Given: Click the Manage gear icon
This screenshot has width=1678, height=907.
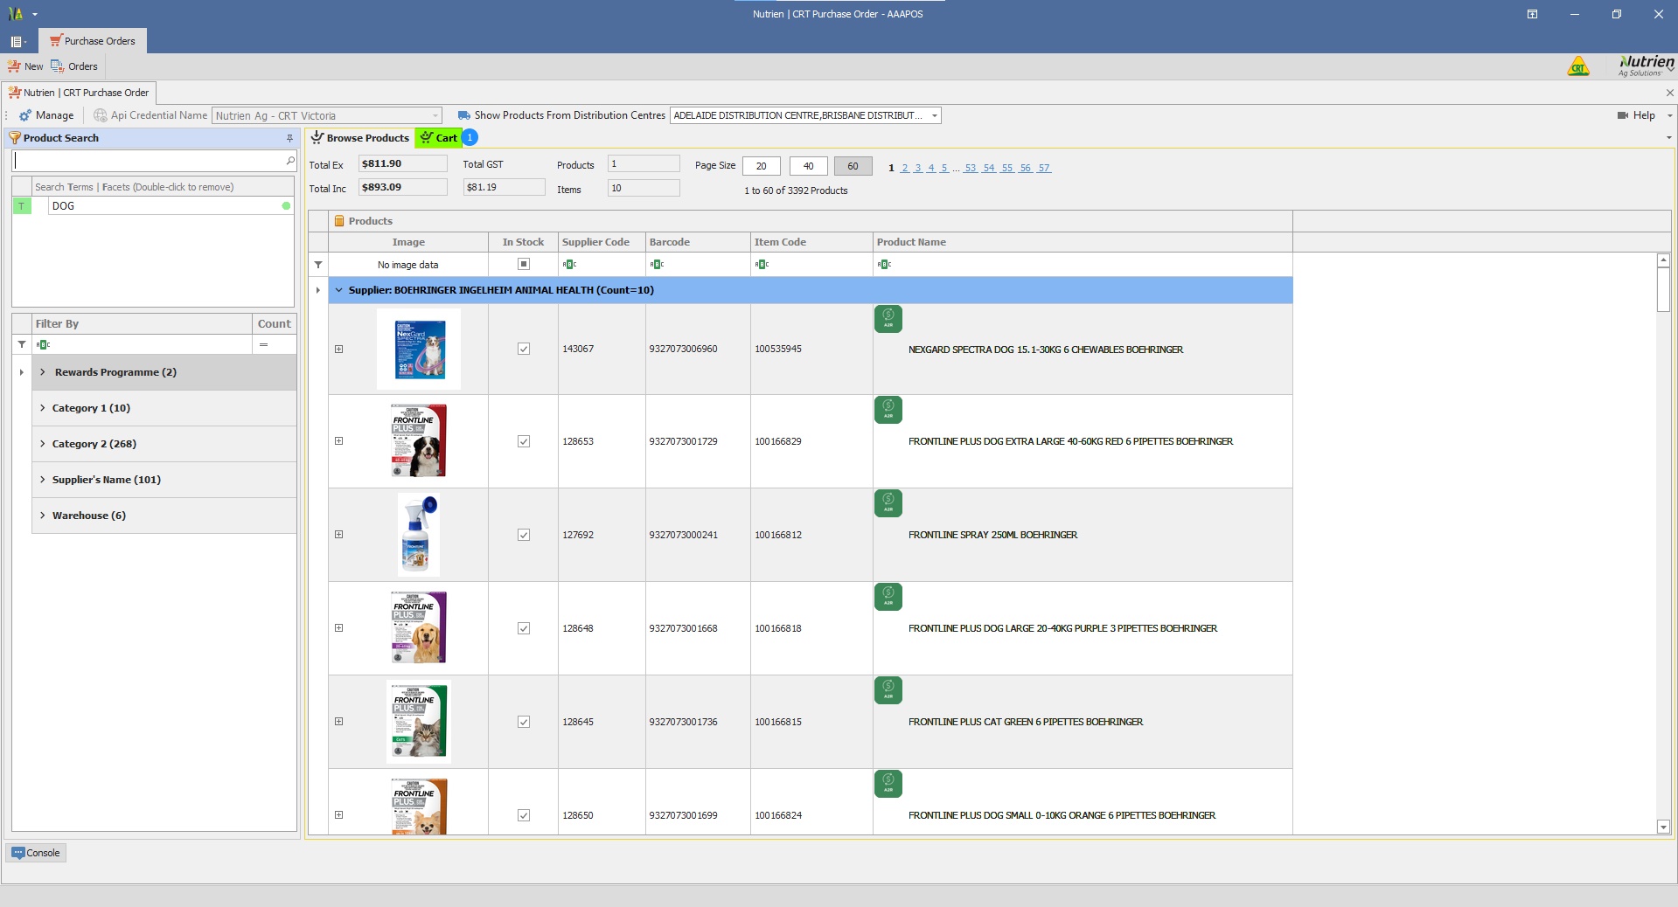Looking at the screenshot, I should (x=25, y=115).
